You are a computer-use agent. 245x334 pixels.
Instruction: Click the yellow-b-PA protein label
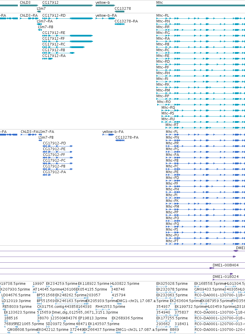pyautogui.click(x=113, y=132)
